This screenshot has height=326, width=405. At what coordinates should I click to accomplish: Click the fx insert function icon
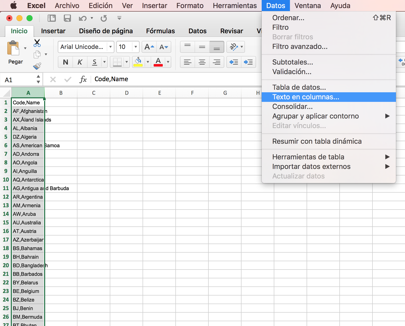tap(83, 80)
